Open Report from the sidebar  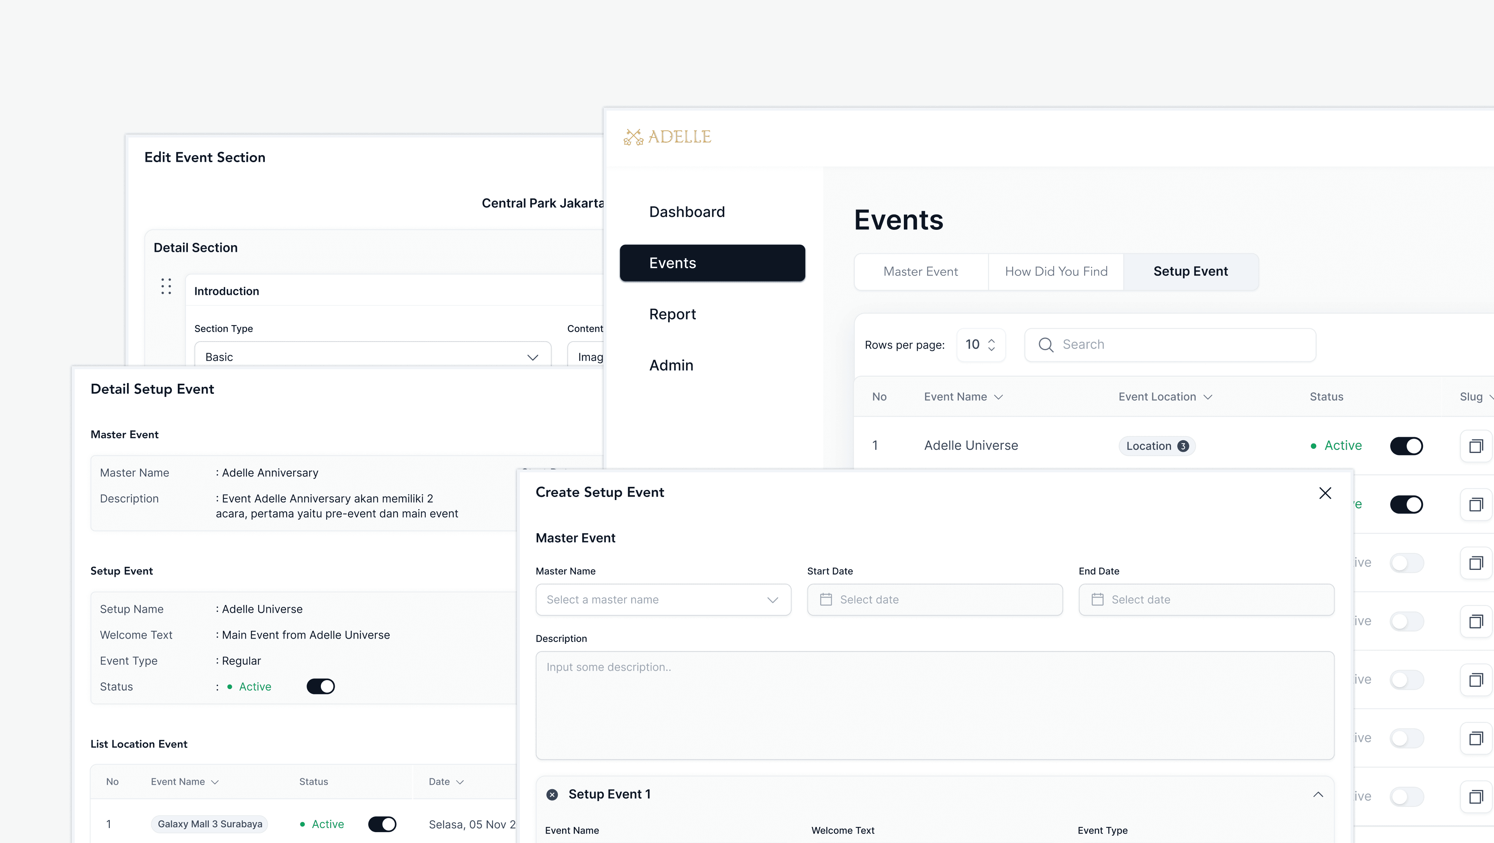pos(672,314)
